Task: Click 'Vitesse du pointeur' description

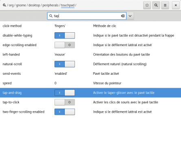Action: [107, 83]
